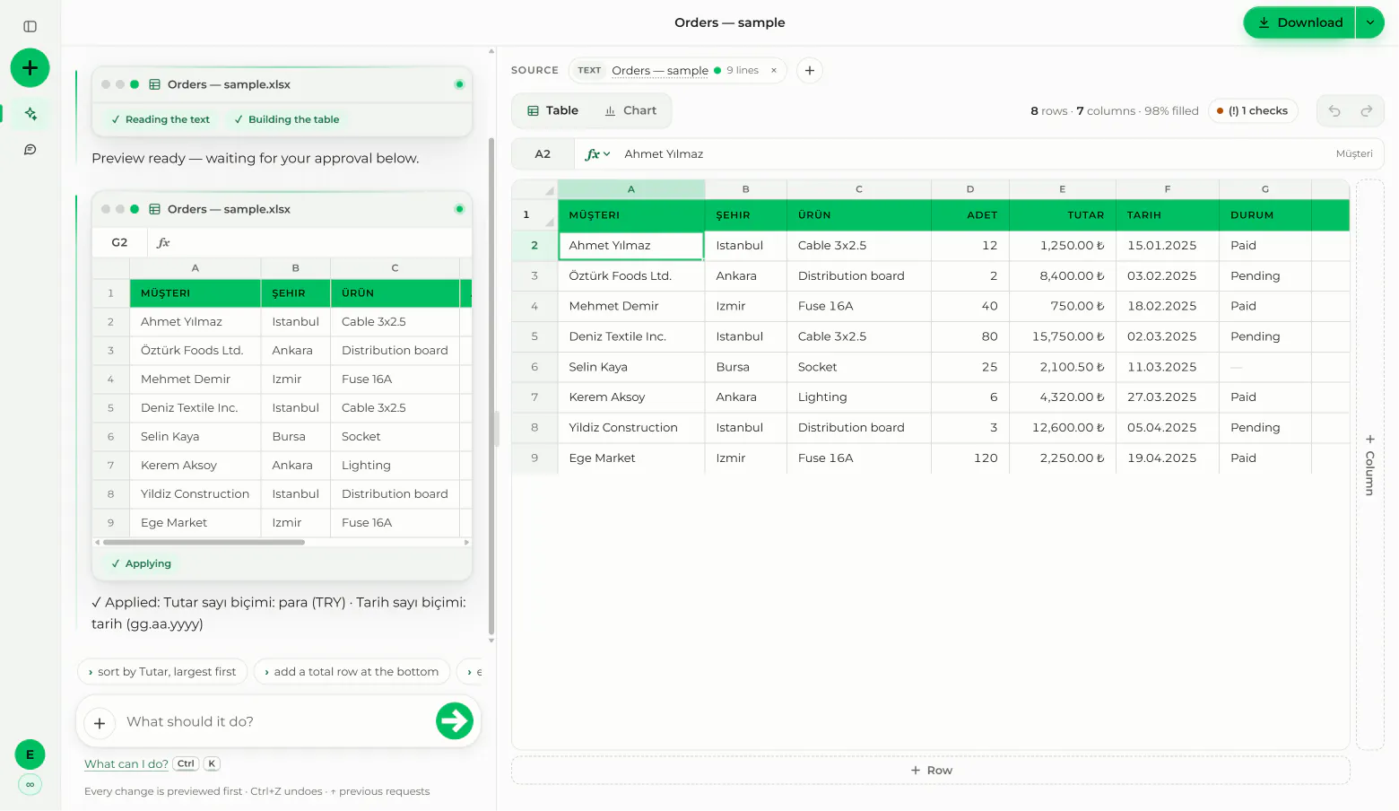The width and height of the screenshot is (1399, 811).
Task: Redo the last undone change
Action: [1367, 110]
